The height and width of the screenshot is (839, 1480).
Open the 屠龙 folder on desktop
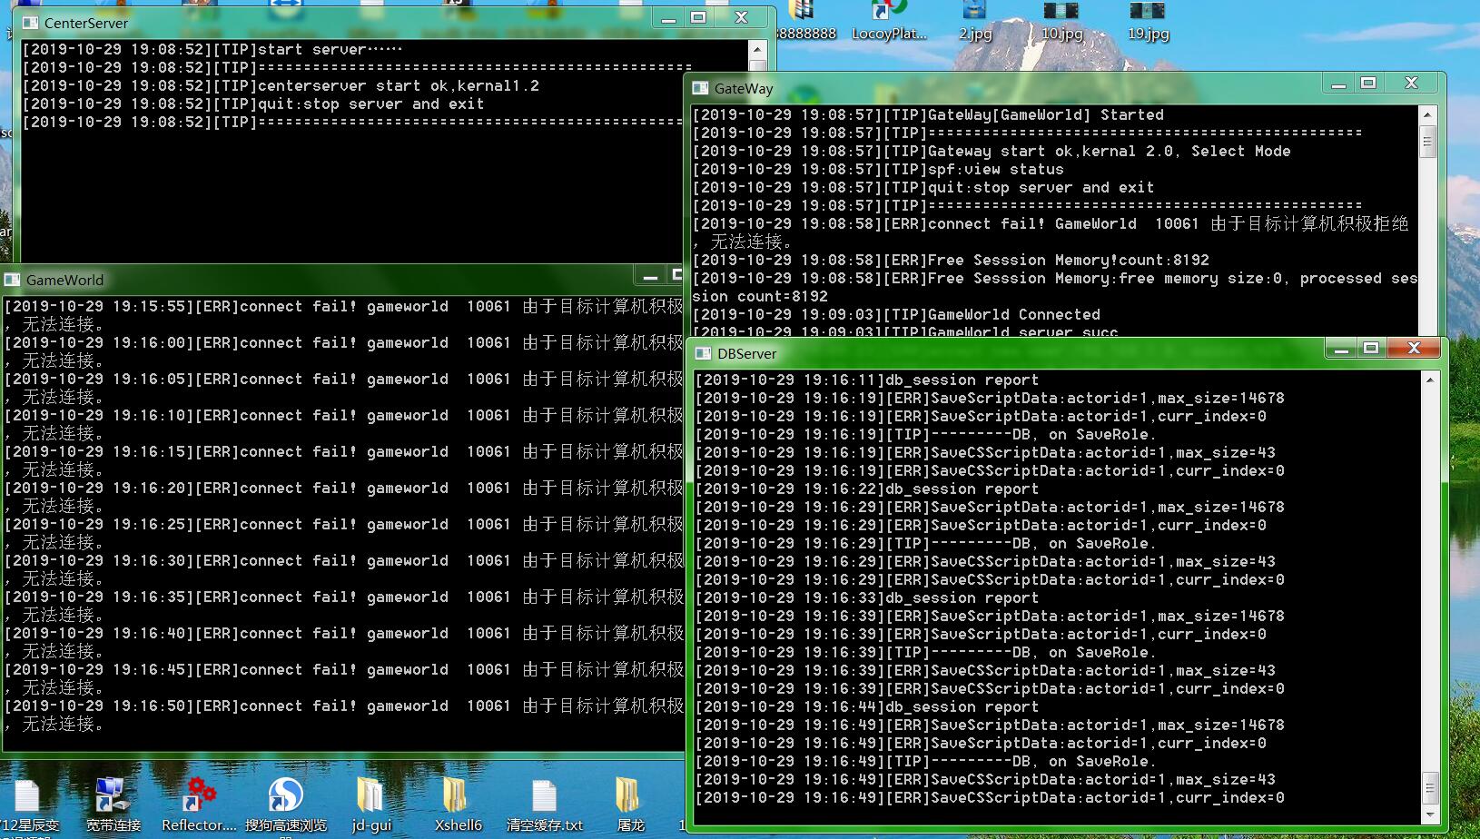pyautogui.click(x=629, y=797)
